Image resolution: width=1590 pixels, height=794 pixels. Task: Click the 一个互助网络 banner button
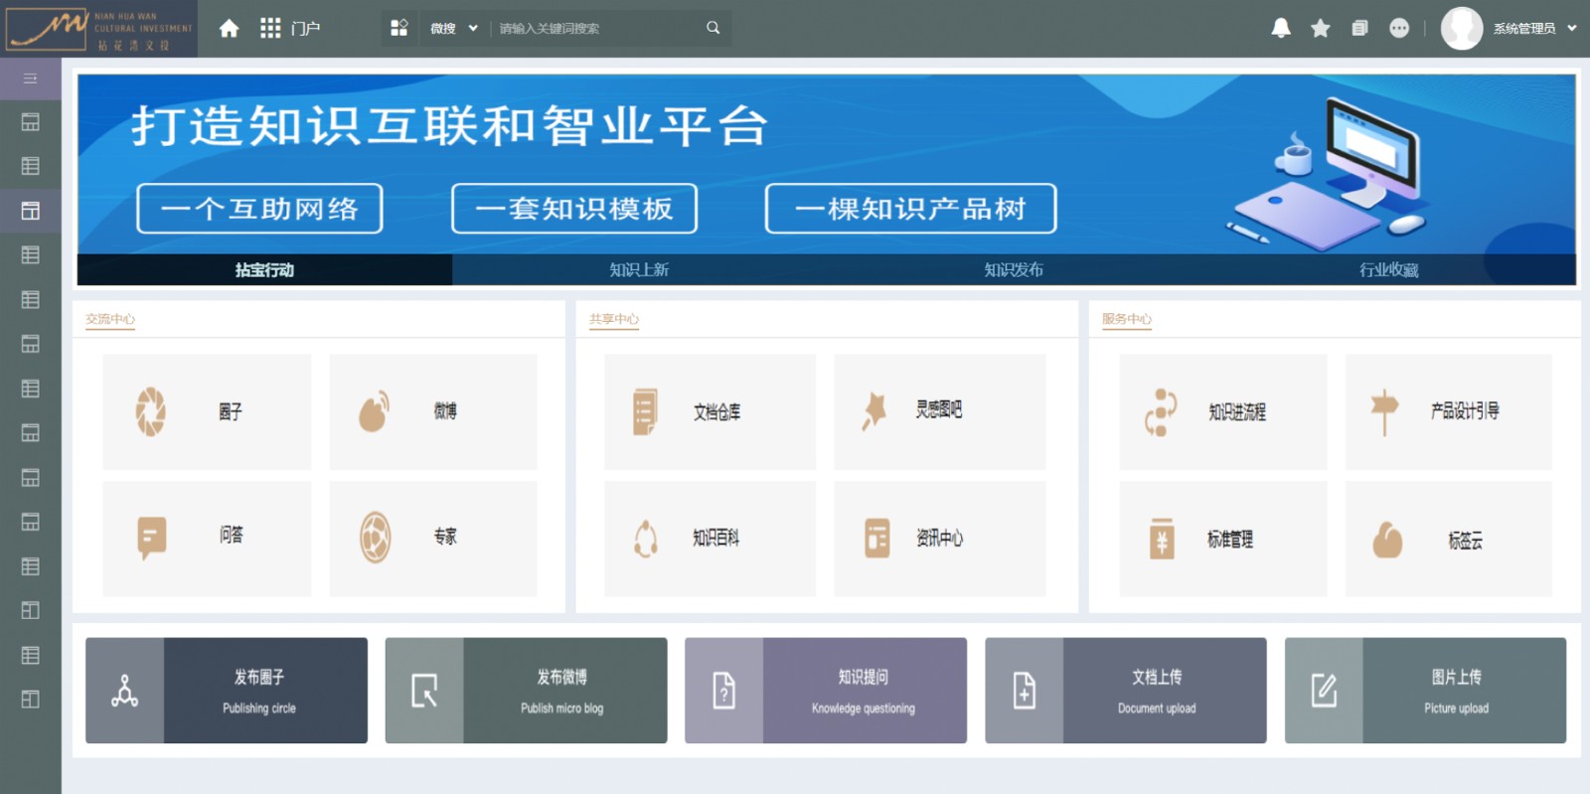(x=259, y=209)
